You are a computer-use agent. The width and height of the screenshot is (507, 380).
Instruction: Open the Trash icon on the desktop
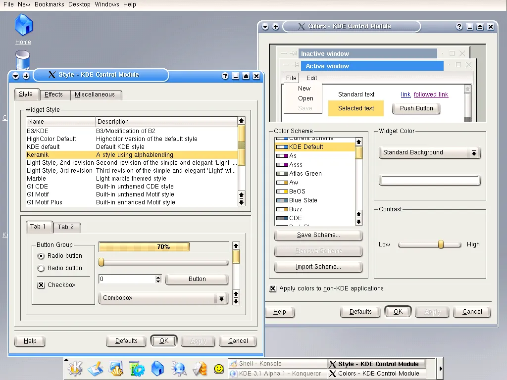point(23,59)
